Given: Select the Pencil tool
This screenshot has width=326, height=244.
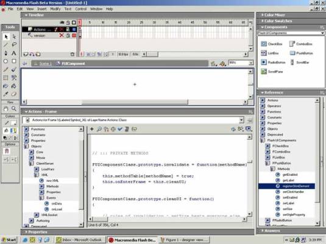Looking at the screenshot, I should click(x=6, y=69).
